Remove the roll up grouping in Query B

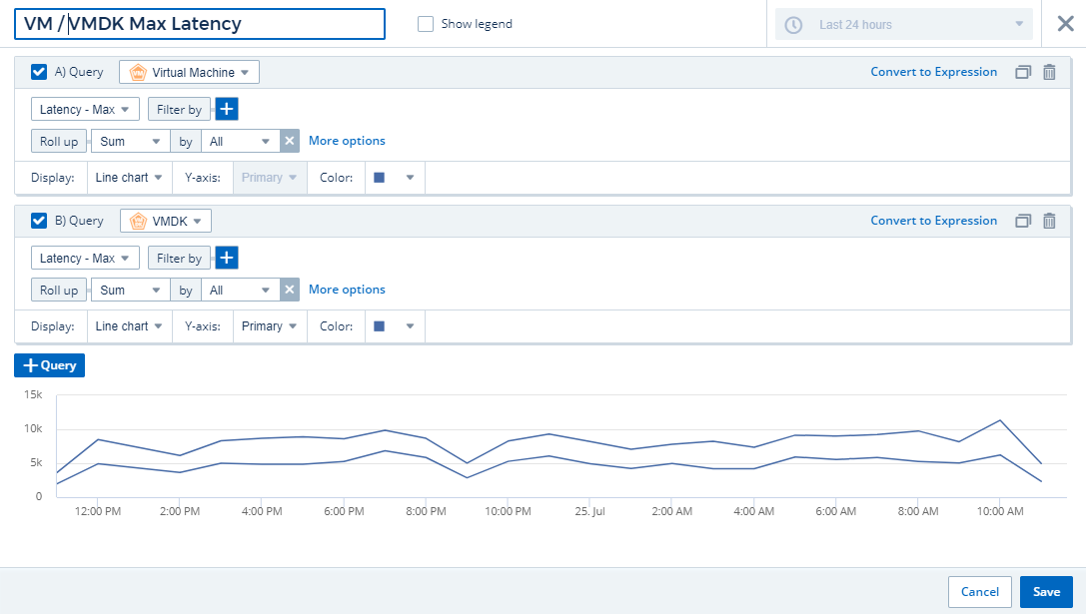click(x=290, y=291)
